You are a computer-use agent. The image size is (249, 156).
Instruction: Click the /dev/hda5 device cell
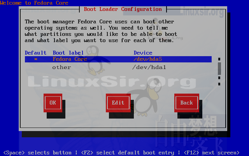148,59
